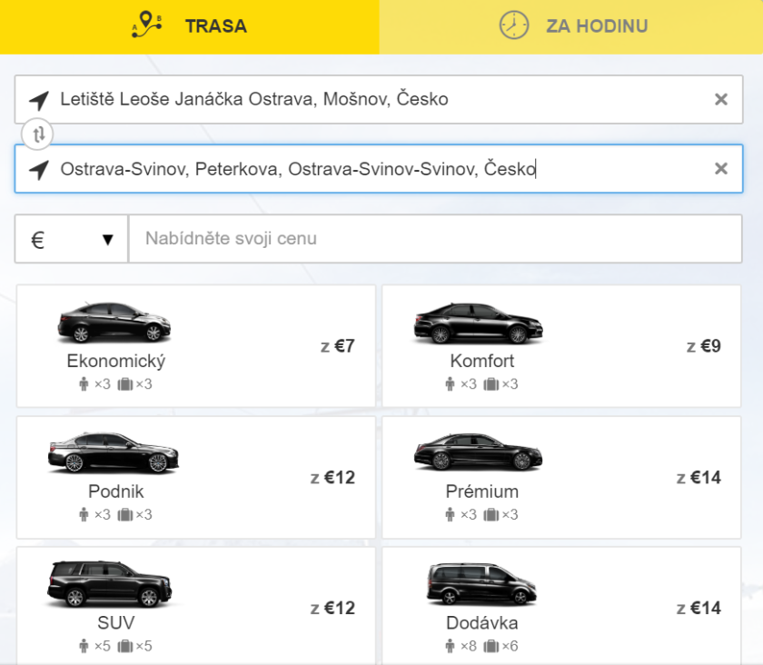Swap pickup and destination with arrows icon
Viewport: 763px width, 665px height.
point(38,134)
